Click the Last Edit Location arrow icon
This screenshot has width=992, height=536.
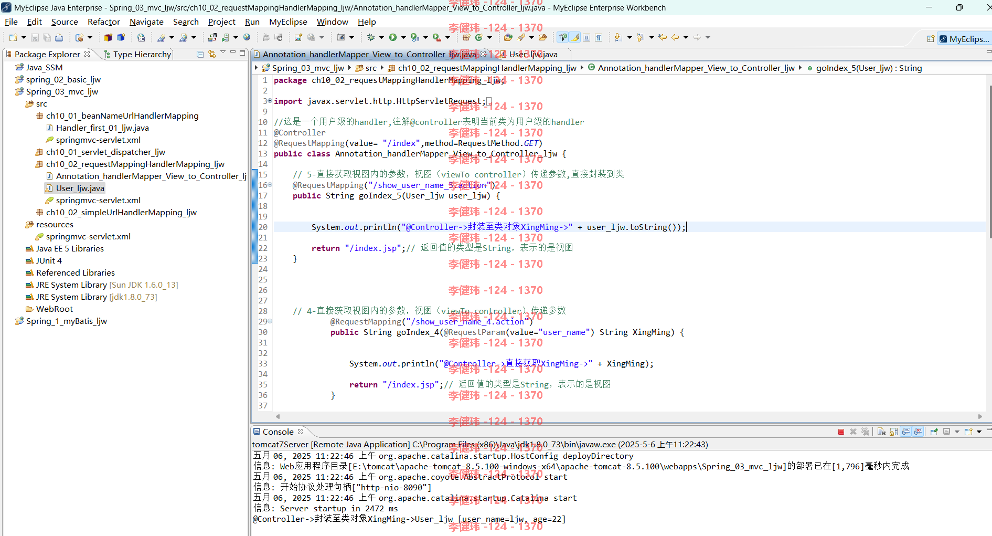(663, 37)
